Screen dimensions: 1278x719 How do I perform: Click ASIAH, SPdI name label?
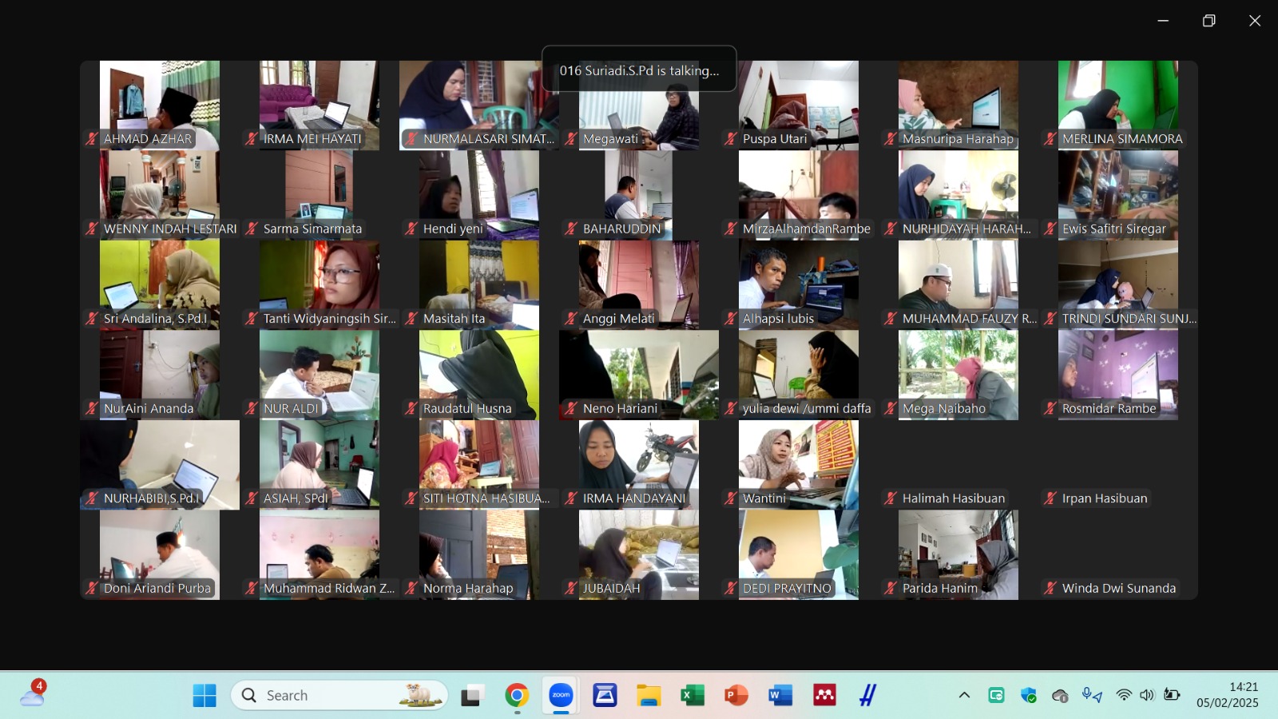(296, 498)
